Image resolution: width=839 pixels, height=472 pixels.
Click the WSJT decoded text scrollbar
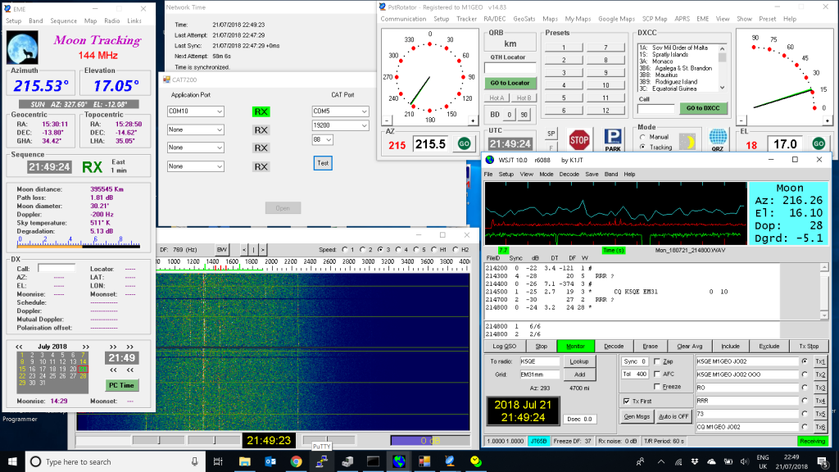[x=824, y=291]
